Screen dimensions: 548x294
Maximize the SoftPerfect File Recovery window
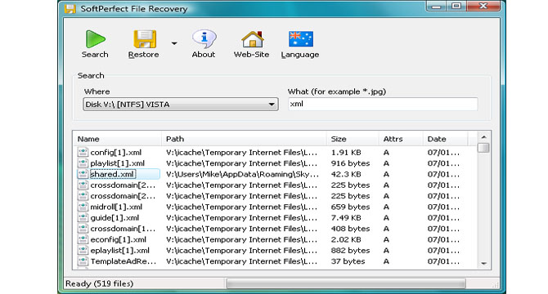[x=456, y=6]
